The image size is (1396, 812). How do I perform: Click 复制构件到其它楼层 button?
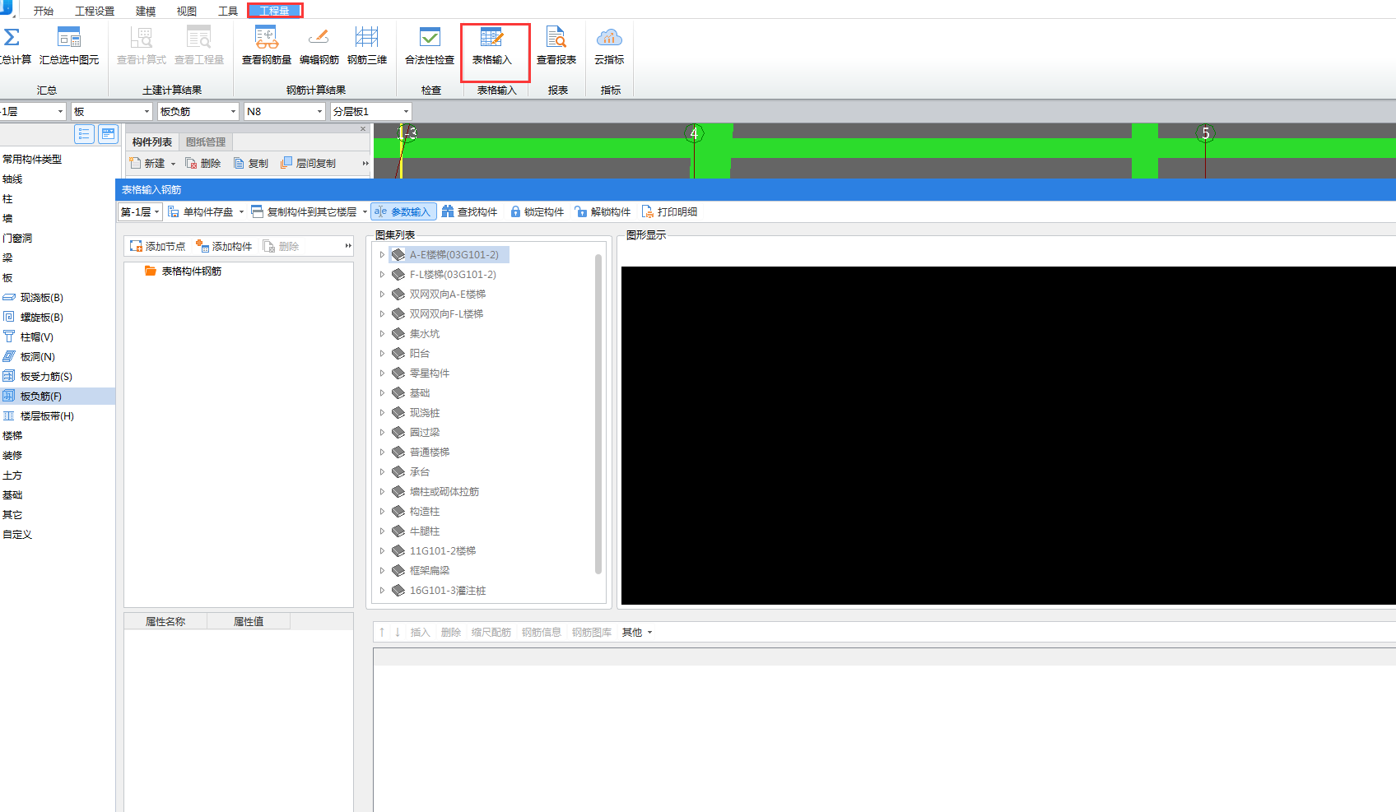304,211
